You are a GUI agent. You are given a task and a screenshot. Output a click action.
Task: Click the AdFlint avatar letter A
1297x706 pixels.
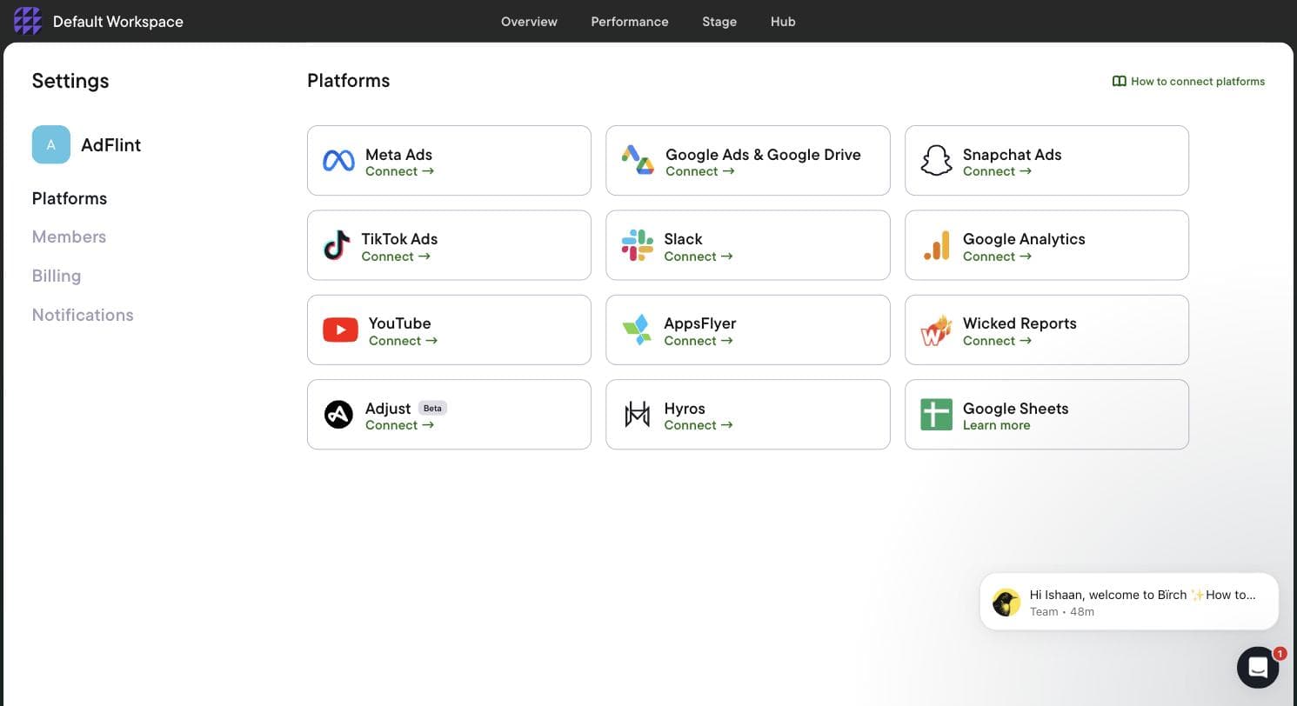[x=51, y=144]
